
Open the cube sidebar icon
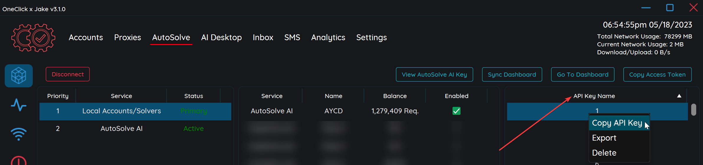pyautogui.click(x=19, y=76)
